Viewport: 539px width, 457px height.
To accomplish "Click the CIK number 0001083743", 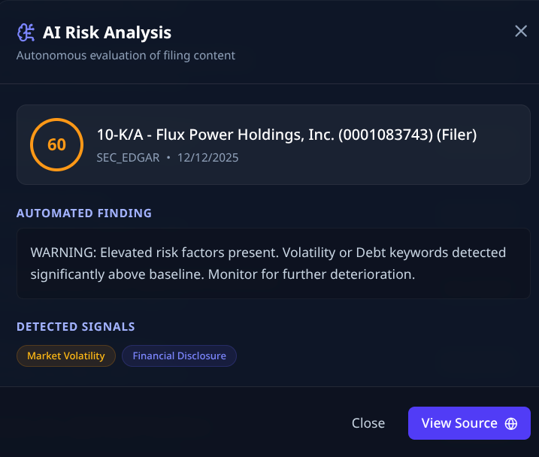I will click(x=383, y=135).
